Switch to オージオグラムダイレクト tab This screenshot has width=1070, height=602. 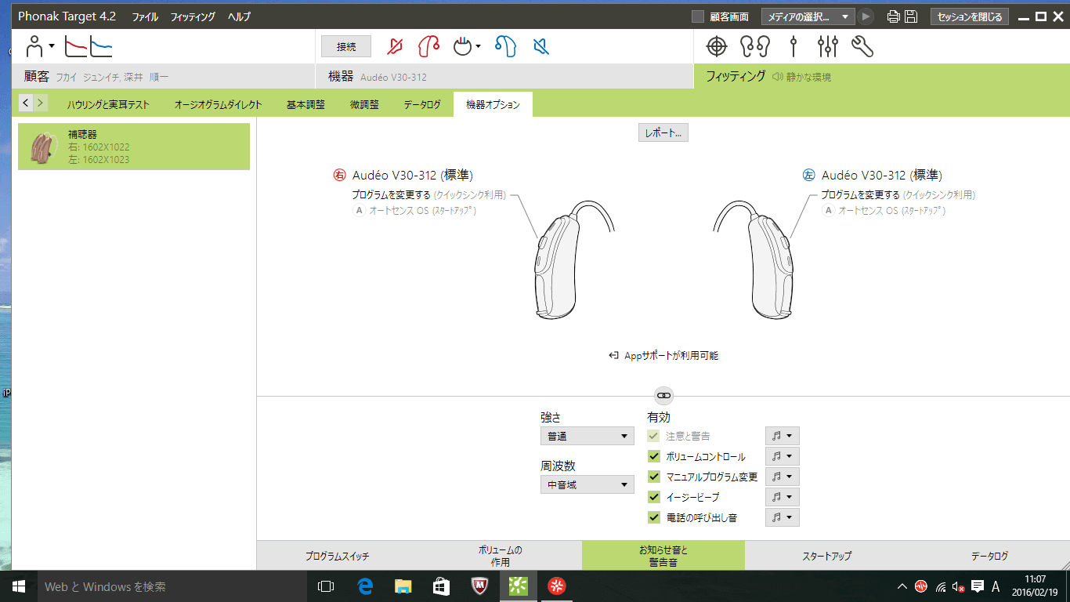tap(218, 104)
